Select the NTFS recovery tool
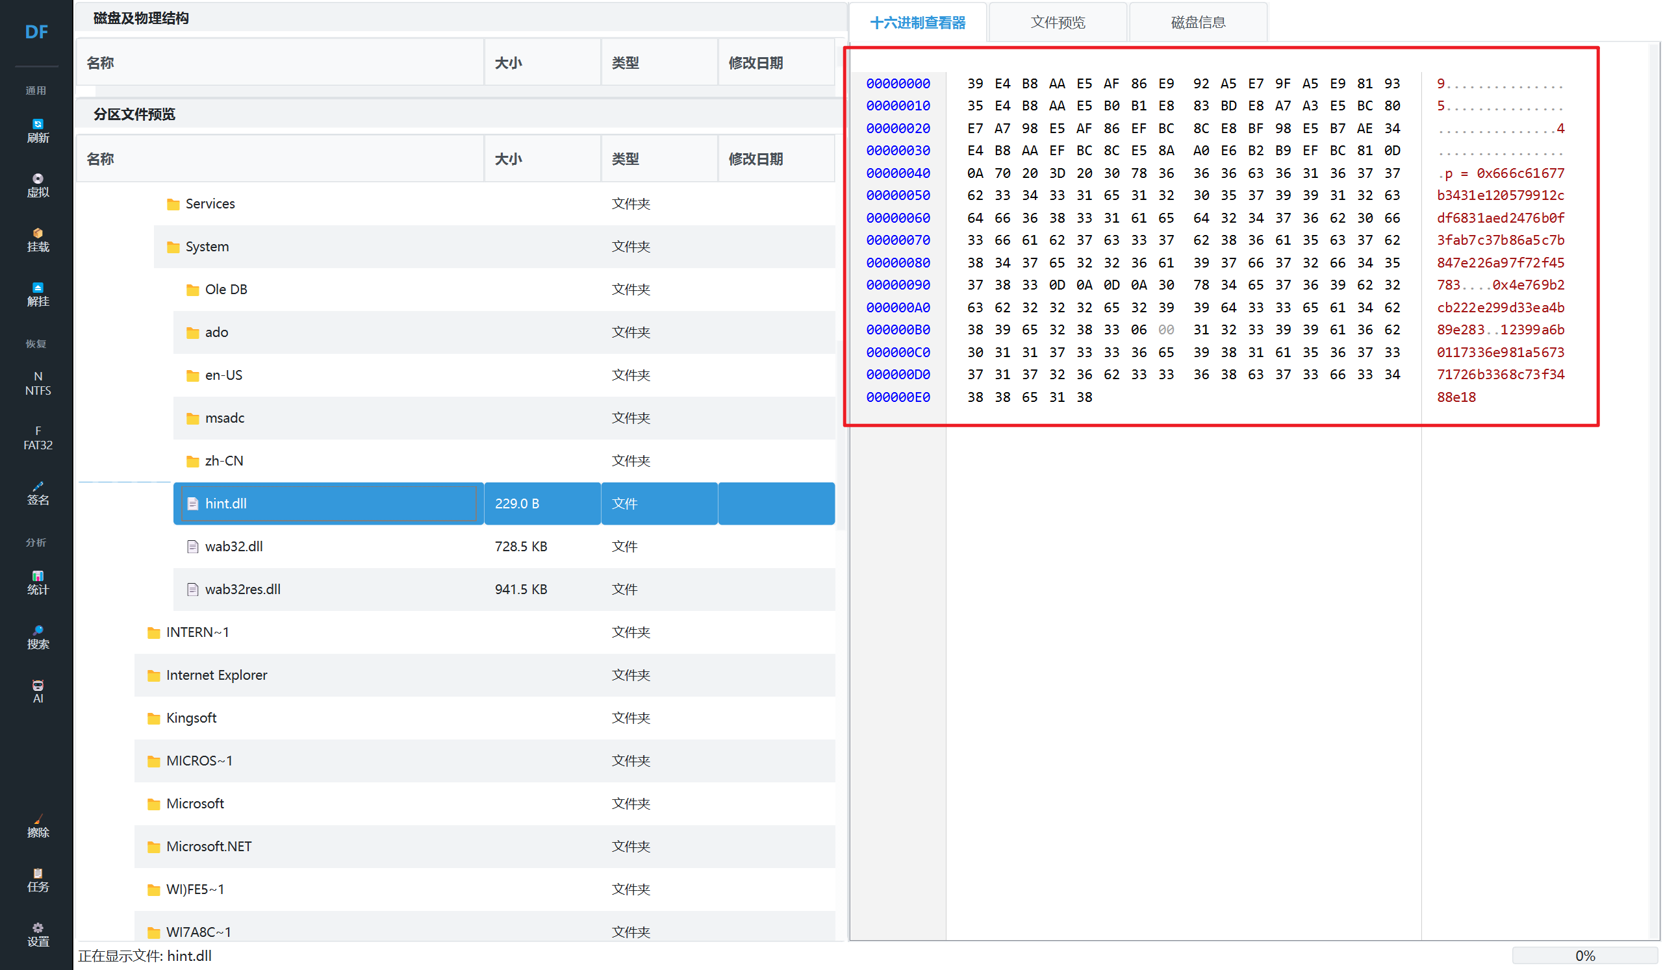This screenshot has width=1663, height=970. (x=38, y=383)
